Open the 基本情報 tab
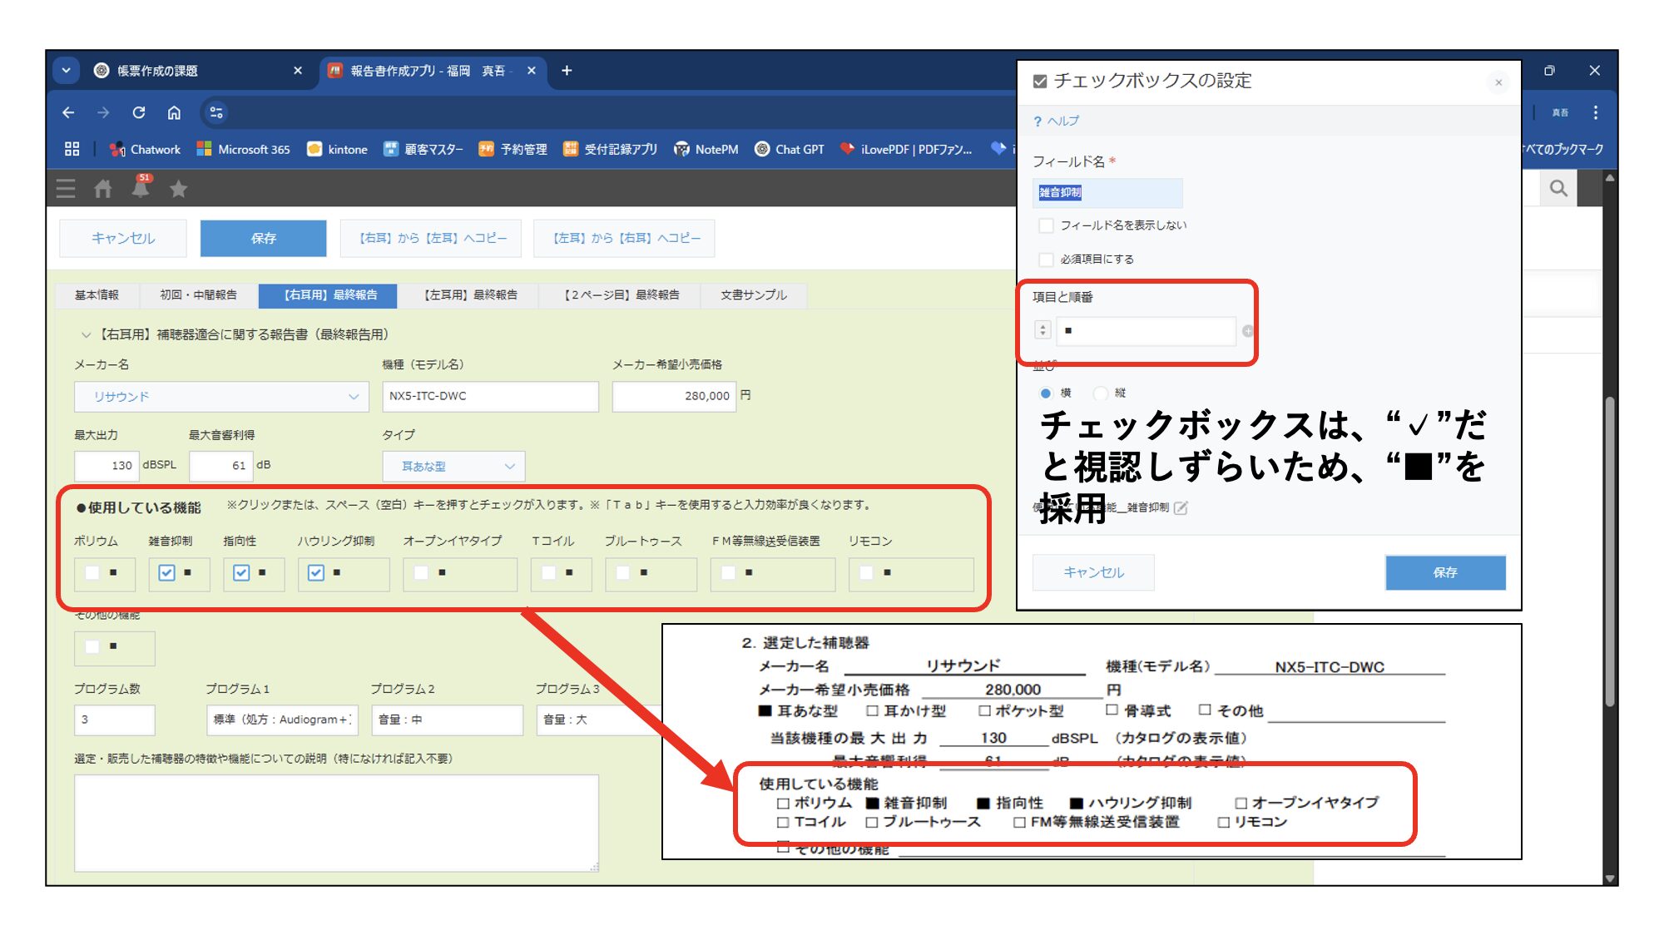The width and height of the screenshot is (1664, 935). [97, 295]
